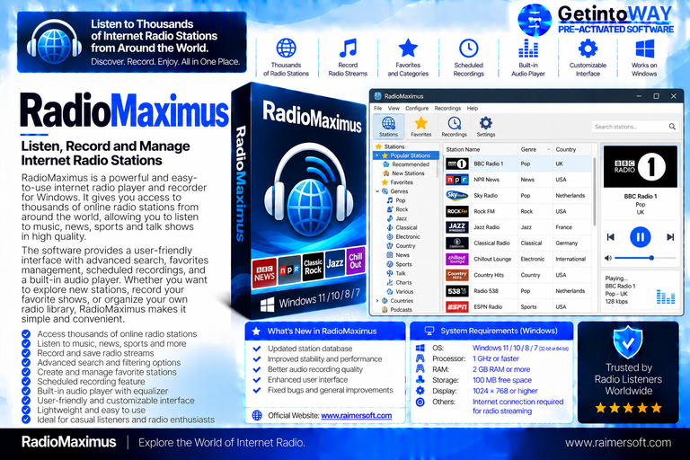The width and height of the screenshot is (690, 460).
Task: Select the Jazz genre icon
Action: coord(389,218)
